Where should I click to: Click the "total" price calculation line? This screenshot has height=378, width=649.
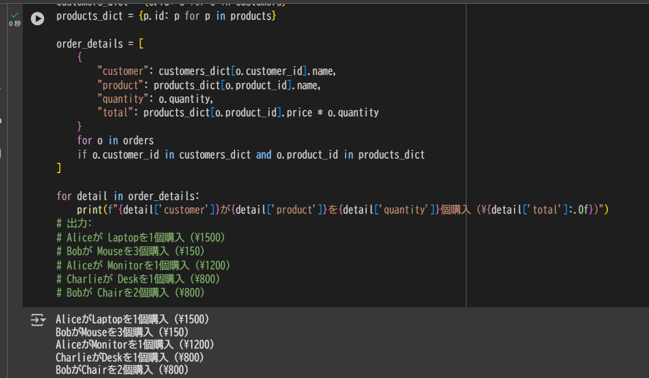pyautogui.click(x=238, y=113)
